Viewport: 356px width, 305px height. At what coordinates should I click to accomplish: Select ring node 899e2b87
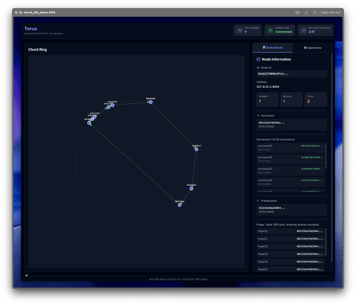pyautogui.click(x=149, y=102)
